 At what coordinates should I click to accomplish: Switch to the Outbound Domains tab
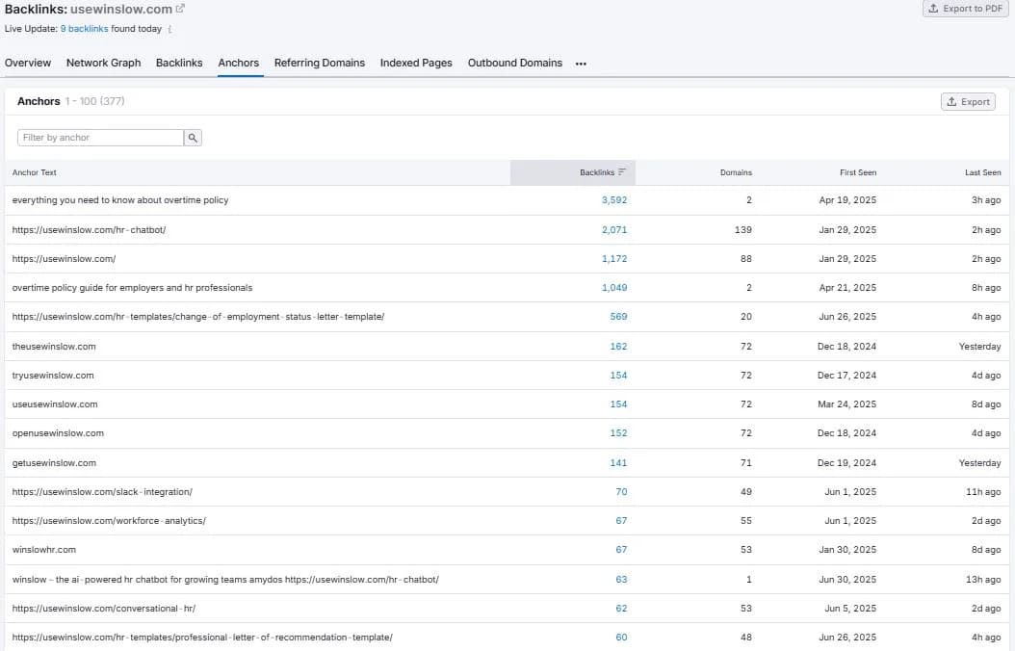coord(515,63)
